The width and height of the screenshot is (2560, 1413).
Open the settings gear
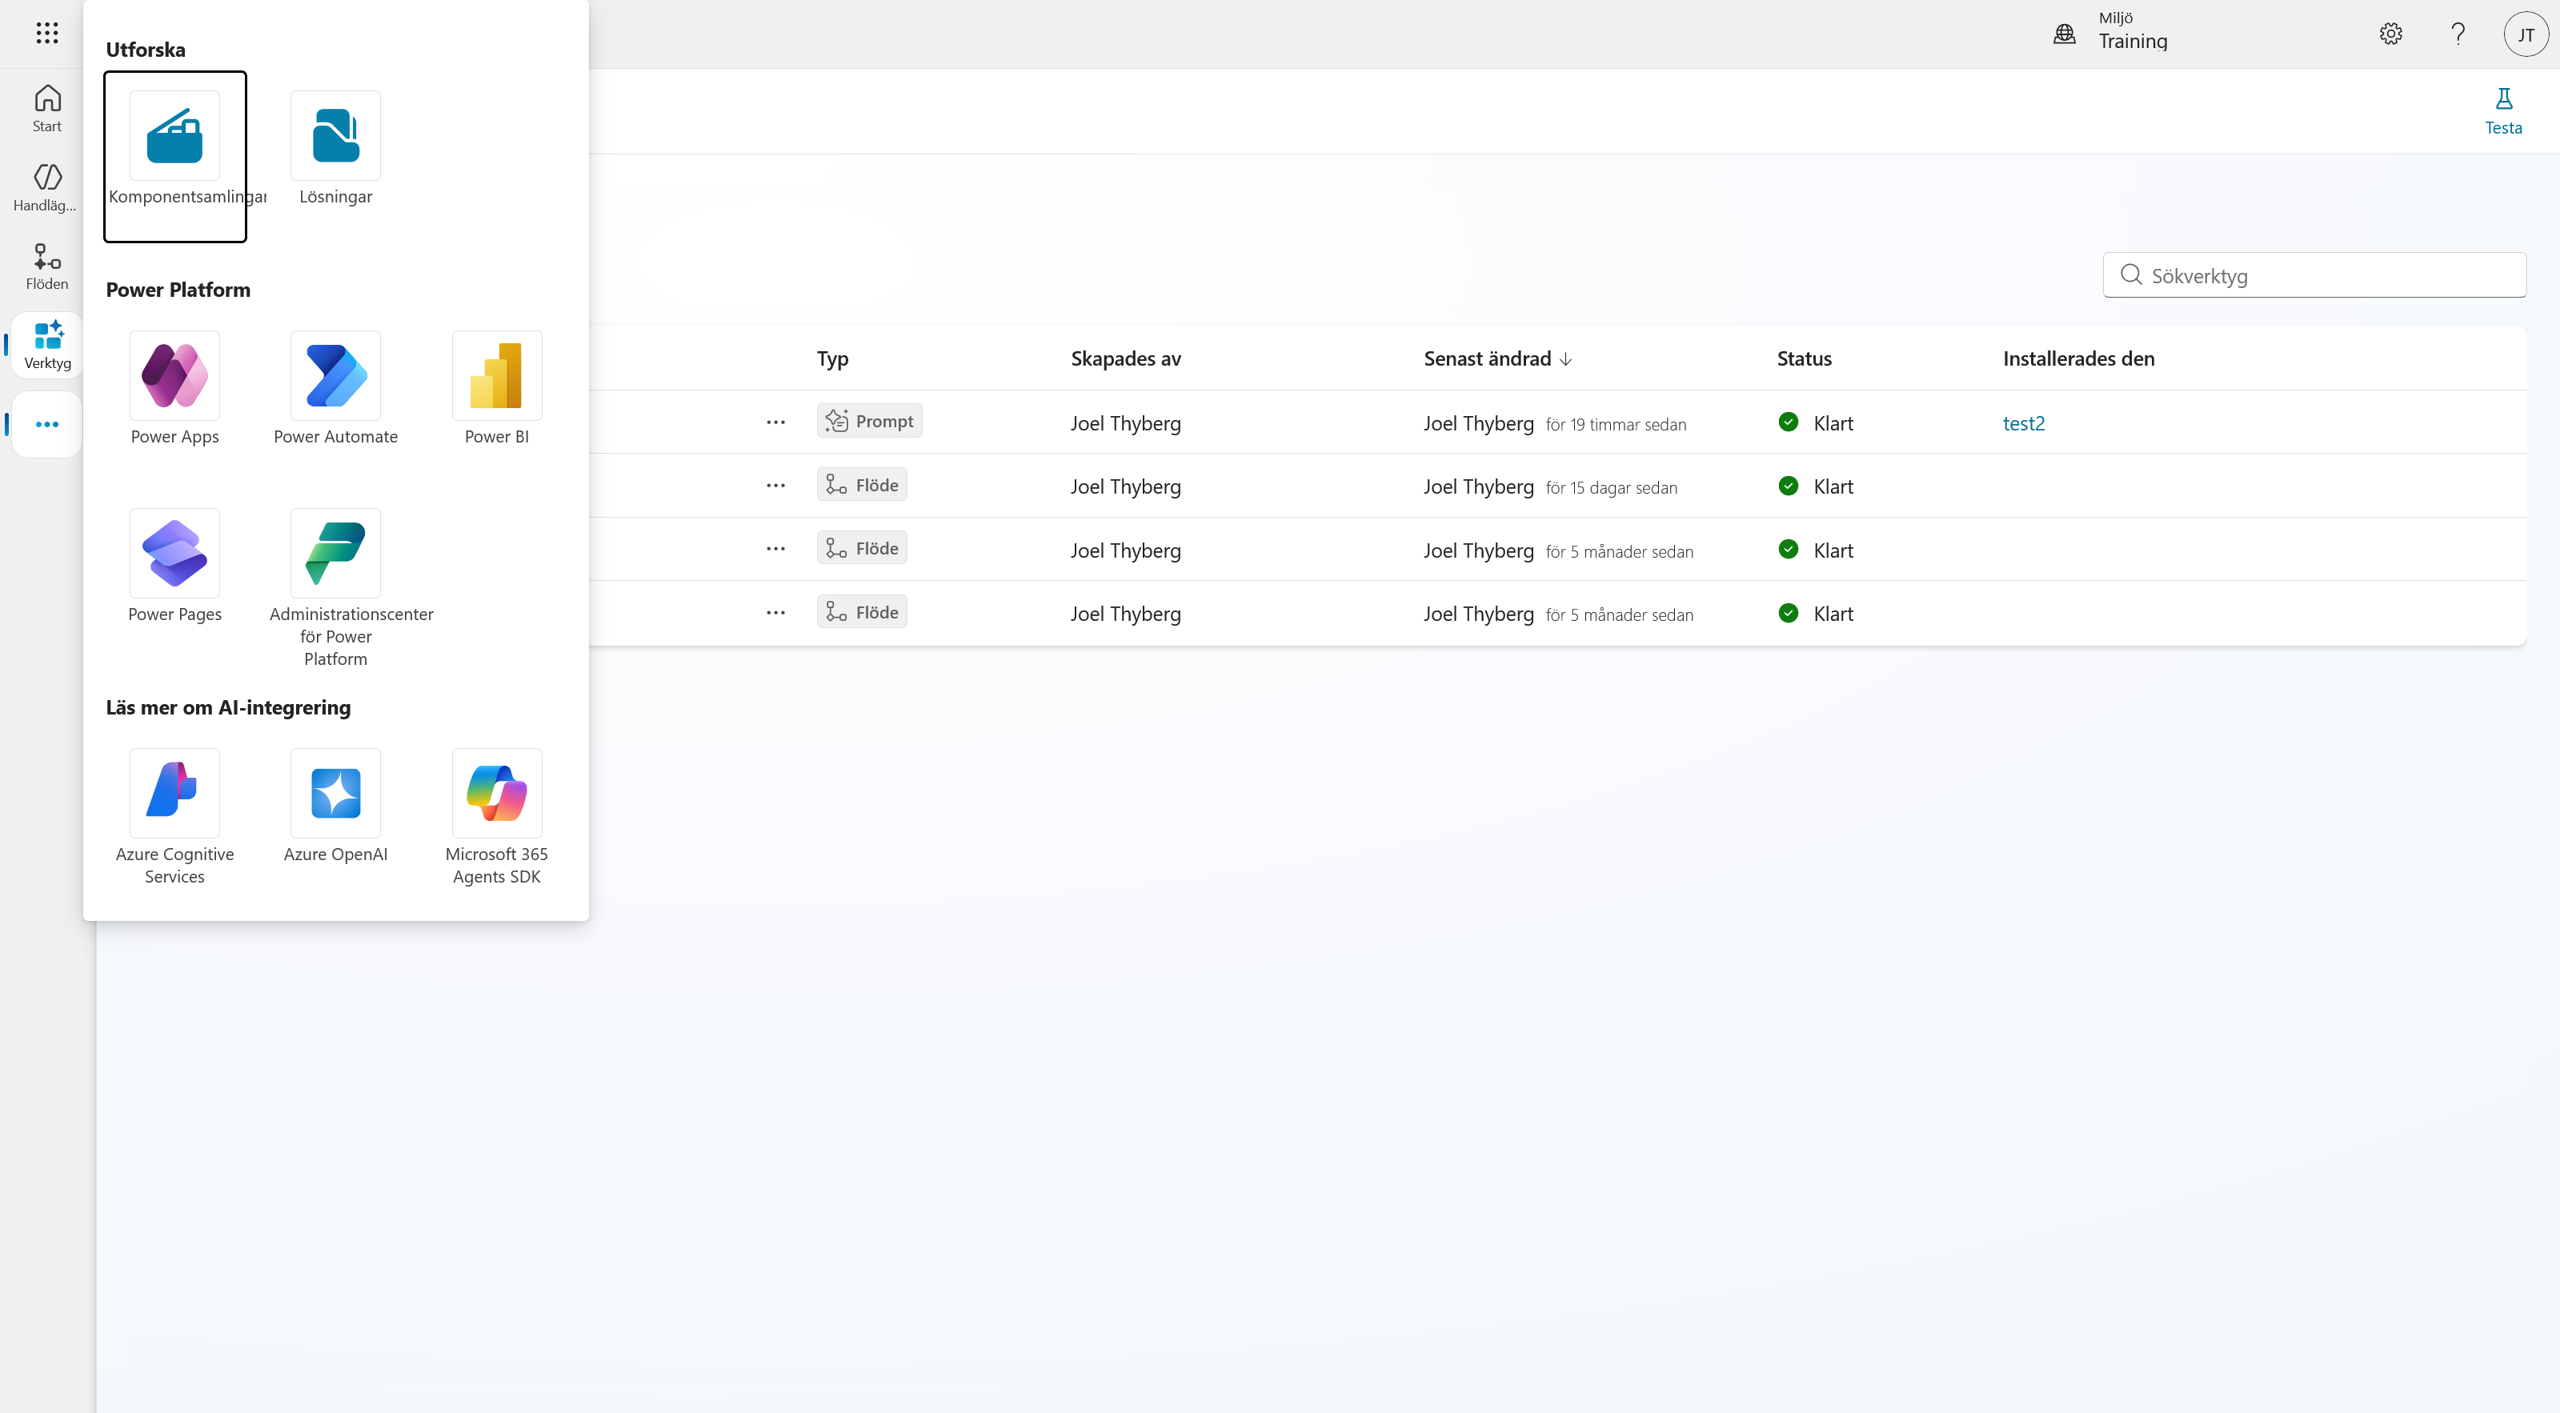pyautogui.click(x=2391, y=34)
